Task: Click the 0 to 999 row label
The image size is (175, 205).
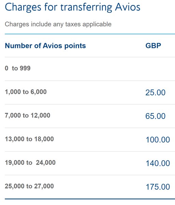Action: 18,68
